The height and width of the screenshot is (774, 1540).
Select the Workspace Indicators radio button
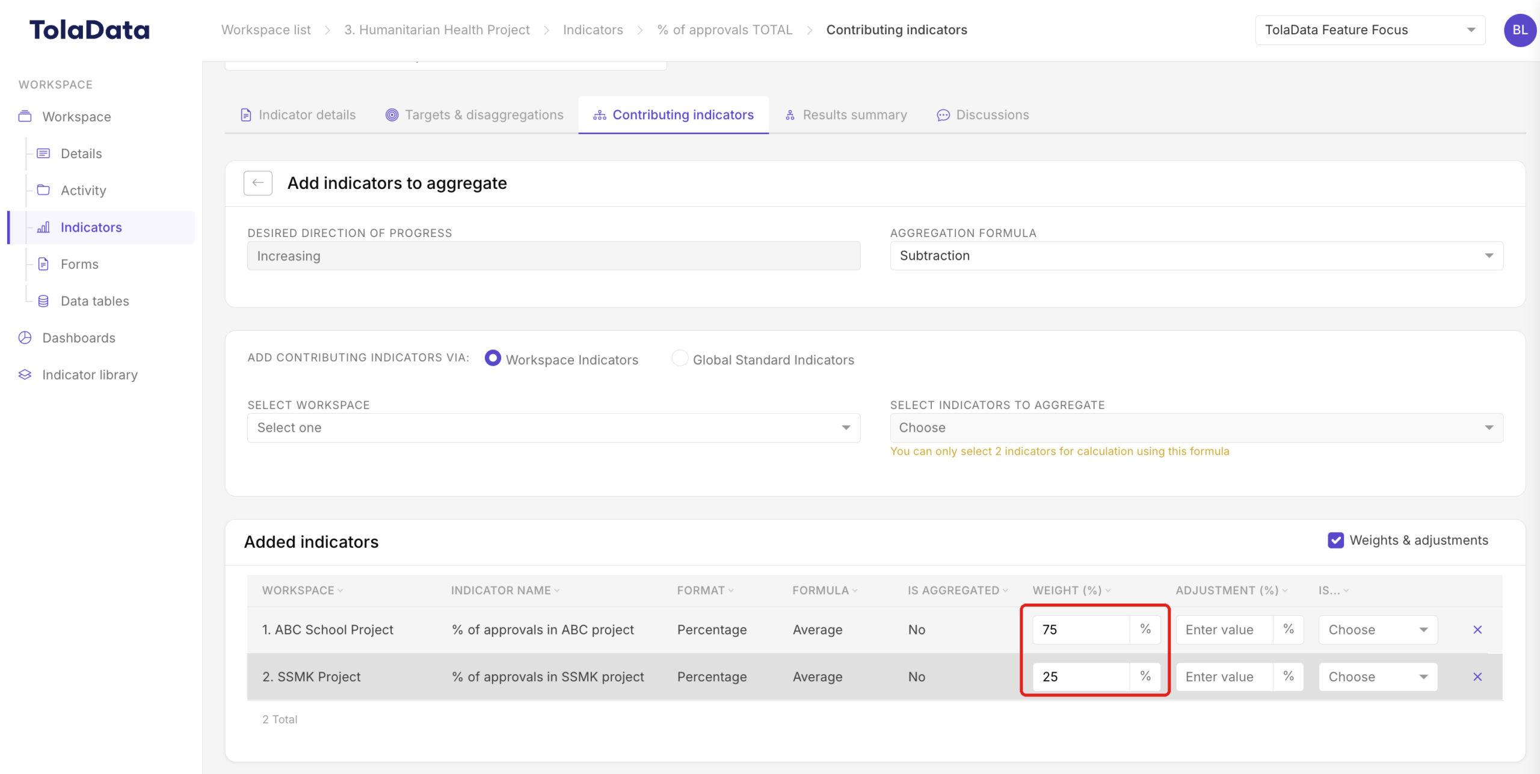point(493,358)
